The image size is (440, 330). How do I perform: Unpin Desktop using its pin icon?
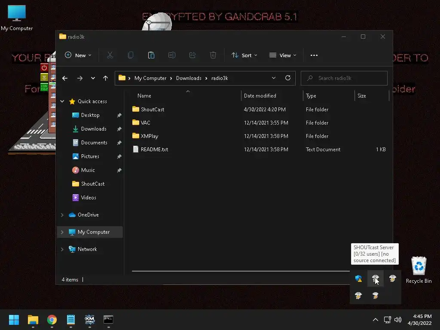pyautogui.click(x=119, y=115)
